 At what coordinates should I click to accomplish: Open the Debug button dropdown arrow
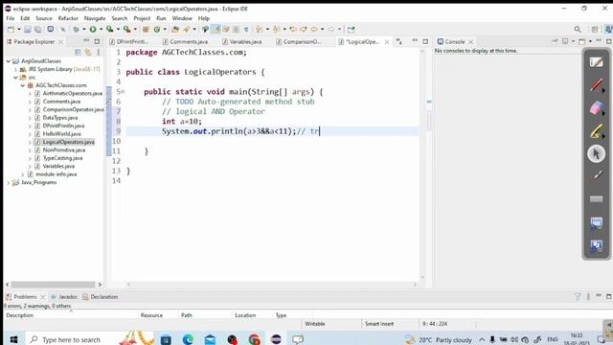click(83, 30)
